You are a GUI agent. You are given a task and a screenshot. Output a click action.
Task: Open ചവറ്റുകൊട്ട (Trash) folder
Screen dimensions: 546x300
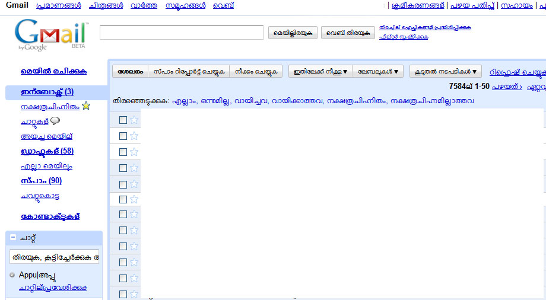pyautogui.click(x=40, y=196)
